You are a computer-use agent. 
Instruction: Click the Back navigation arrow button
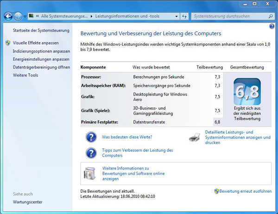coord(8,16)
